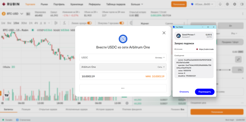Open the Portfolio menu item
Image resolution: width=246 pixels, height=122 pixels.
point(59,4)
